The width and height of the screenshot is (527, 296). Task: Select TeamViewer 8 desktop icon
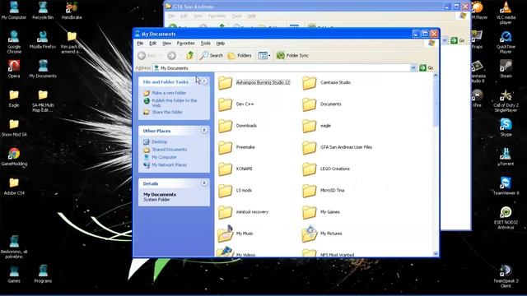point(506,186)
